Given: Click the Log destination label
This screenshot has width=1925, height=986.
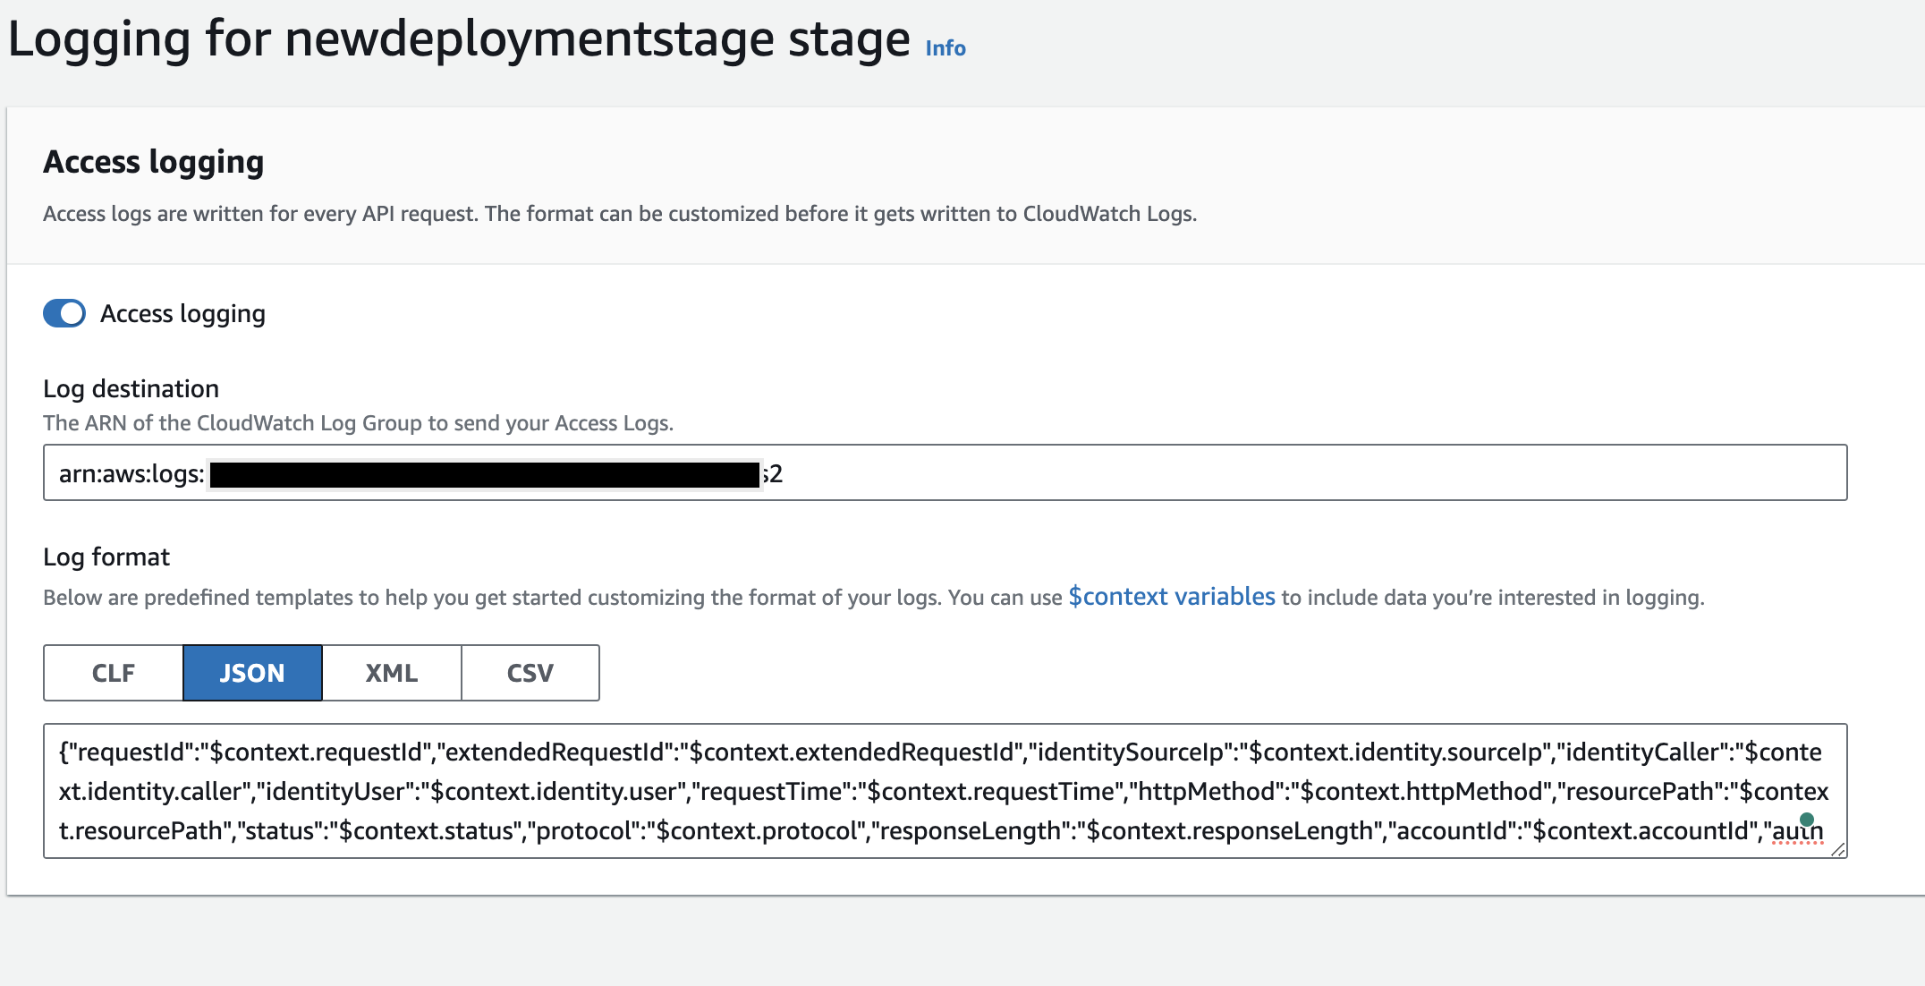Looking at the screenshot, I should pyautogui.click(x=131, y=387).
